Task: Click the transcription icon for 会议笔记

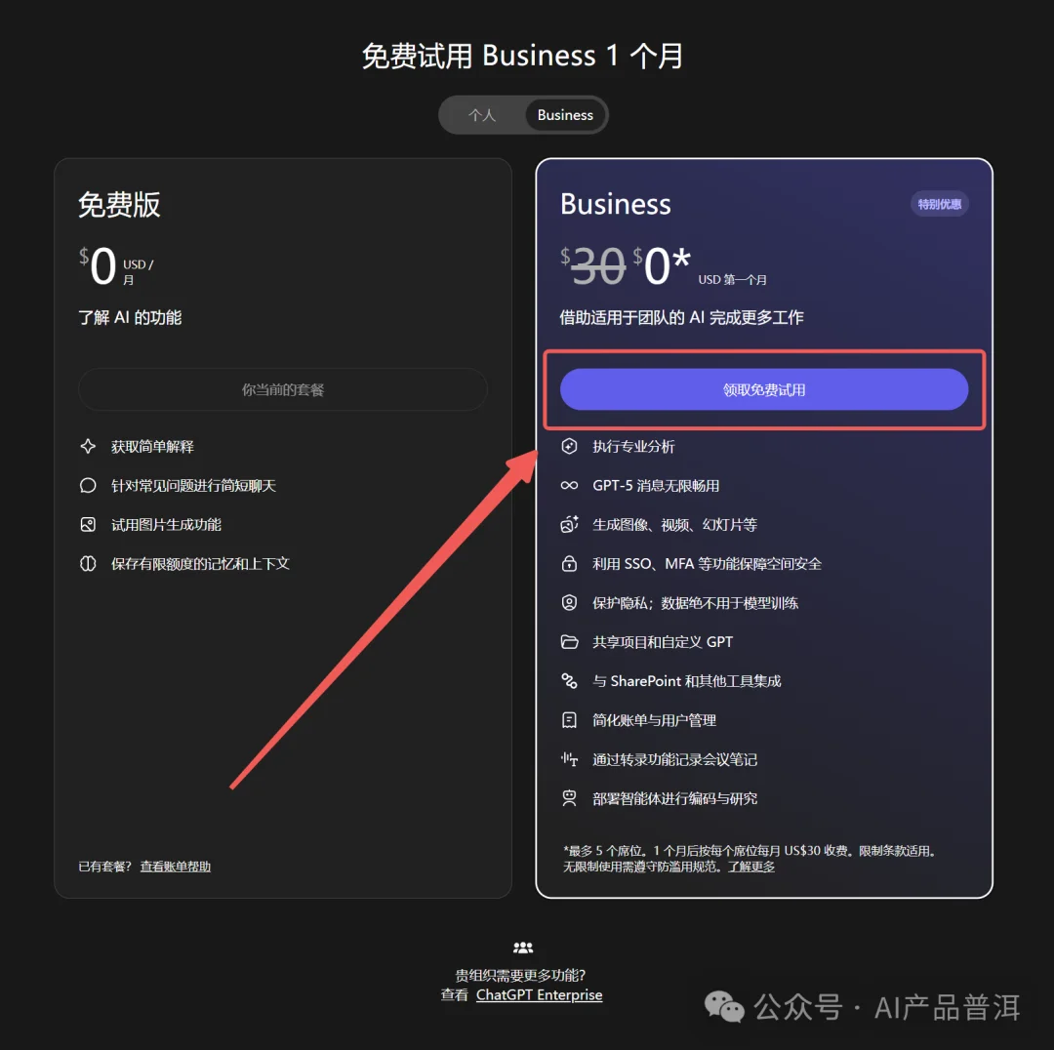Action: (x=569, y=758)
